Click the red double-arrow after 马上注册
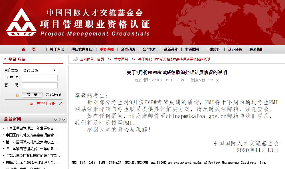 (x=61, y=103)
